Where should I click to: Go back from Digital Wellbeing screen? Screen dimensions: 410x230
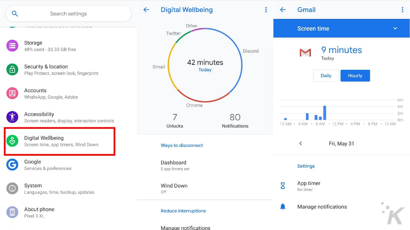[146, 10]
